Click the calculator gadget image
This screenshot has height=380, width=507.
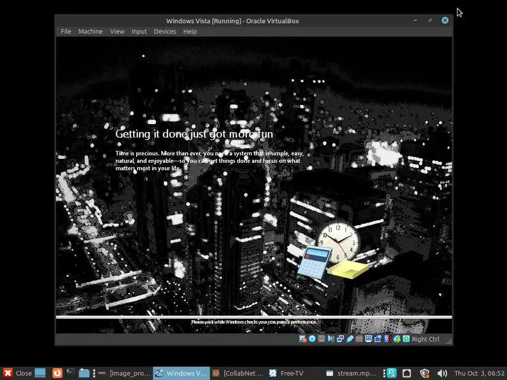(313, 262)
